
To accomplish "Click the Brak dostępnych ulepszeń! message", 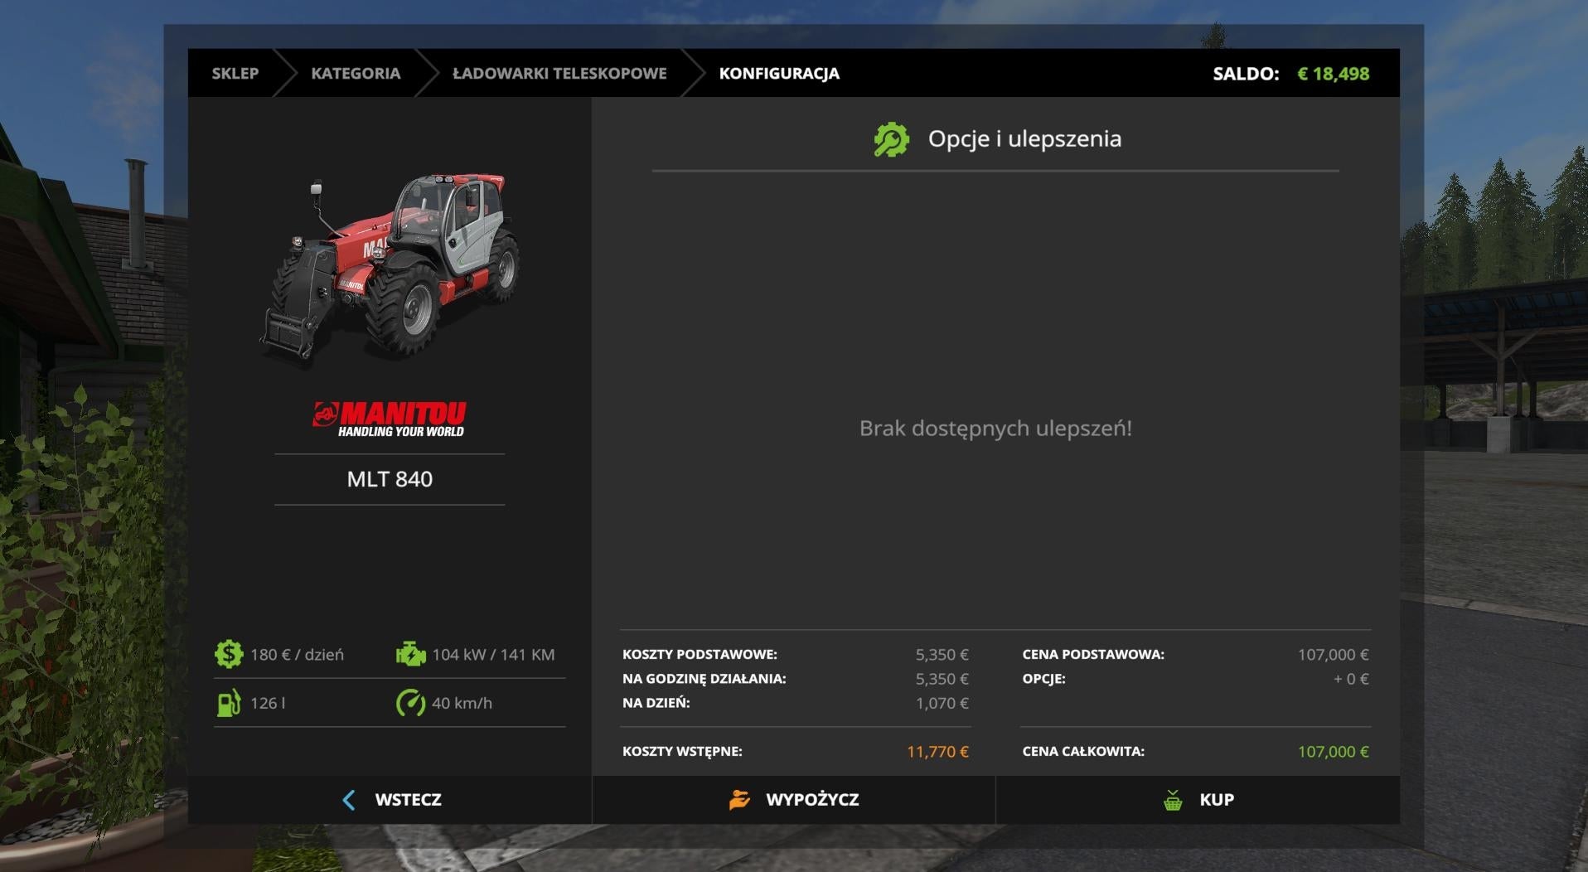I will [x=995, y=429].
